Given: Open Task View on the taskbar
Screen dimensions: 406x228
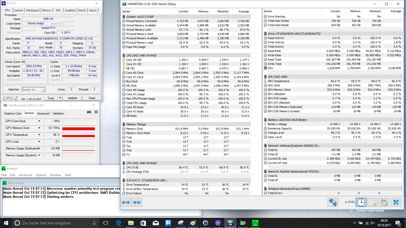Looking at the screenshot, I should pos(106,223).
